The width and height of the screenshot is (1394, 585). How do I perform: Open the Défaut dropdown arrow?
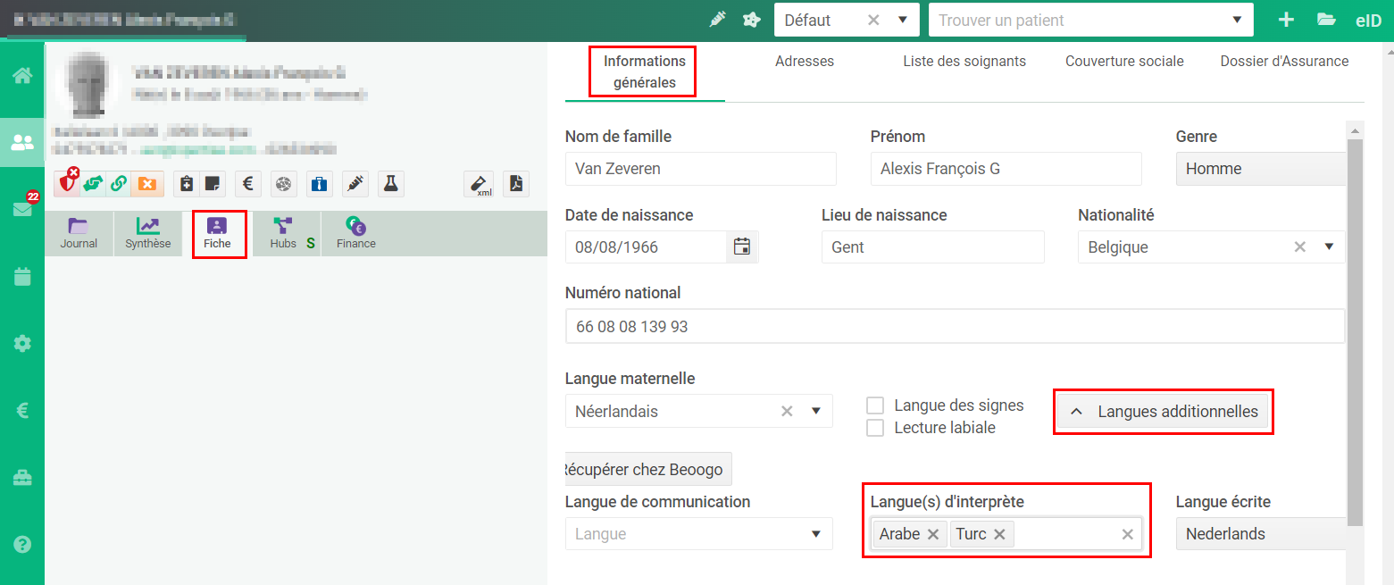coord(902,20)
